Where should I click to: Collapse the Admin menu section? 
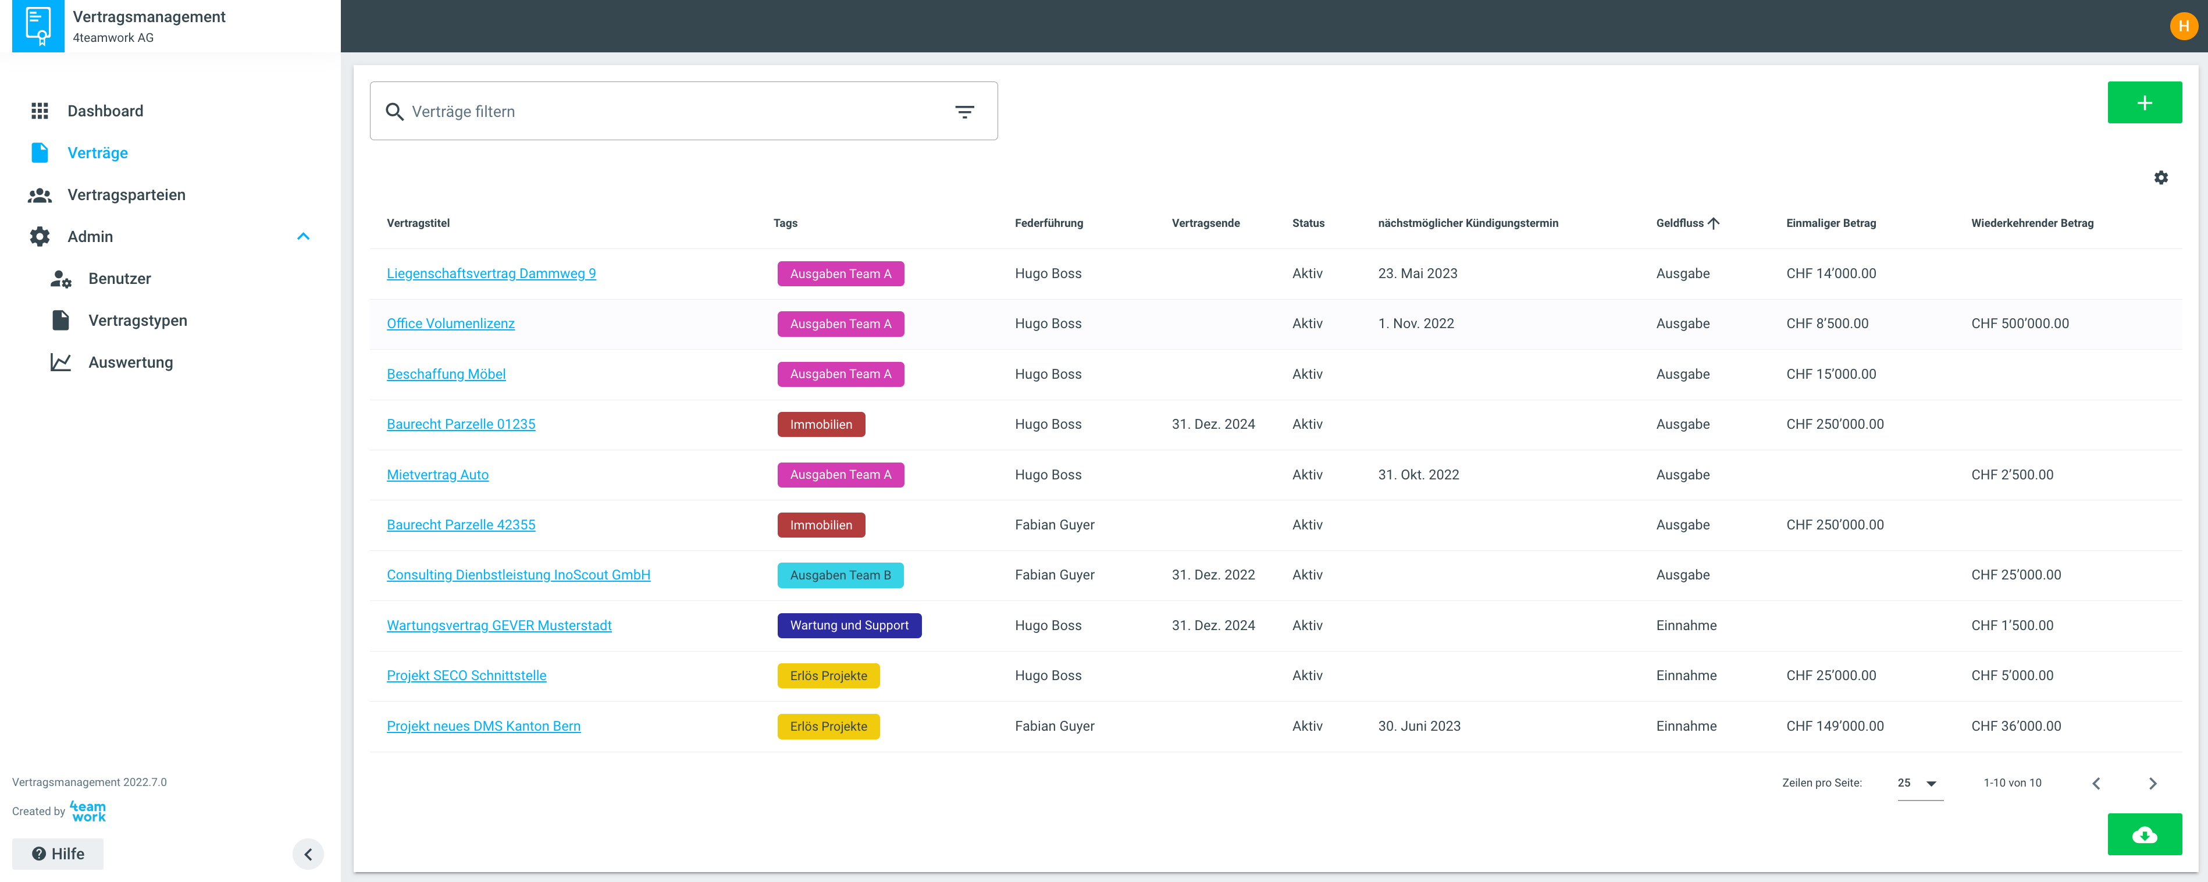(x=304, y=237)
